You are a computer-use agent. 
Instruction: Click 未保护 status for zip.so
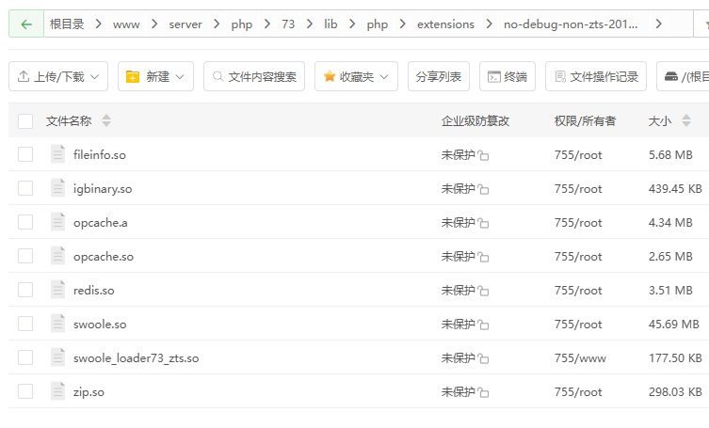458,392
